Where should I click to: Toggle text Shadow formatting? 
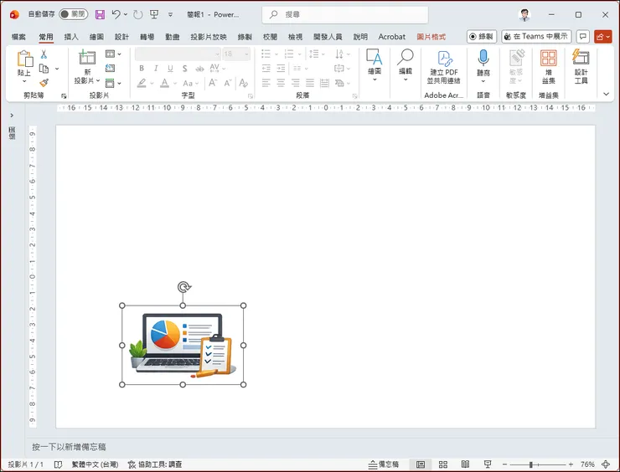coord(184,69)
